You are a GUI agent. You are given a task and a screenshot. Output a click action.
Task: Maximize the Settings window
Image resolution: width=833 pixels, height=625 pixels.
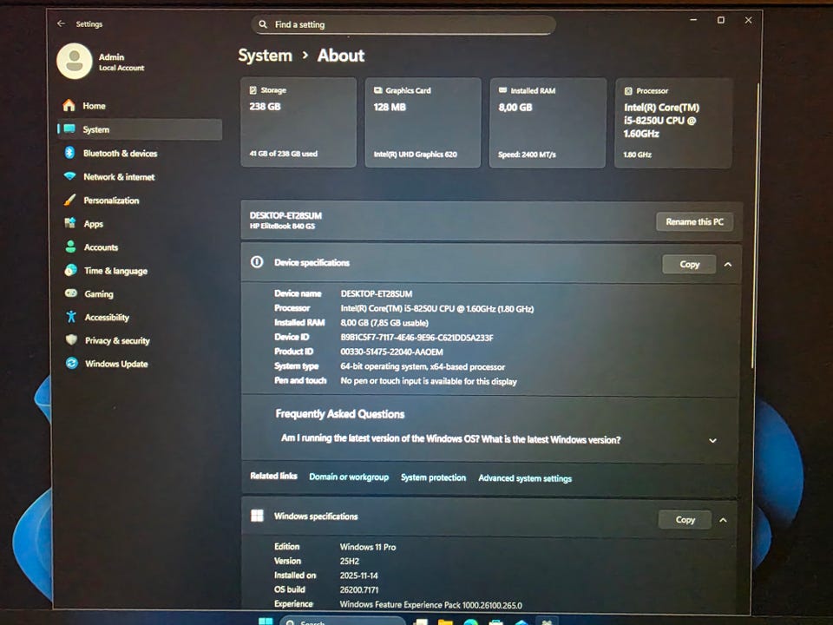721,20
